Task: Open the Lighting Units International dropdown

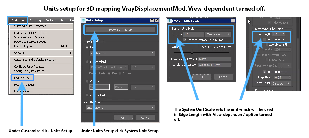Action: tap(120, 108)
